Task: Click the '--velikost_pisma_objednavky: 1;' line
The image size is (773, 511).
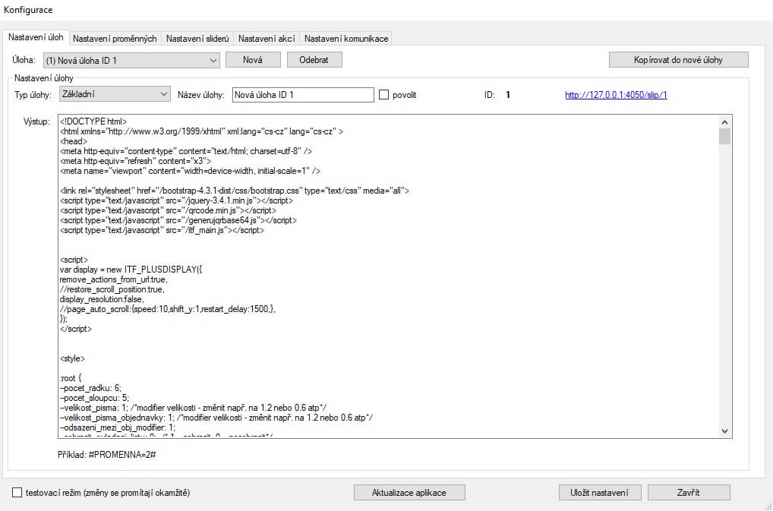Action: point(216,418)
